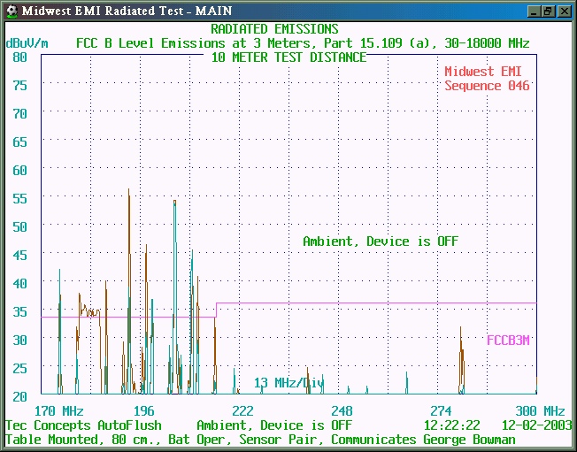Click the Tec Concepts AutoFlush status text
Image resolution: width=577 pixels, height=452 pixels.
(x=83, y=425)
